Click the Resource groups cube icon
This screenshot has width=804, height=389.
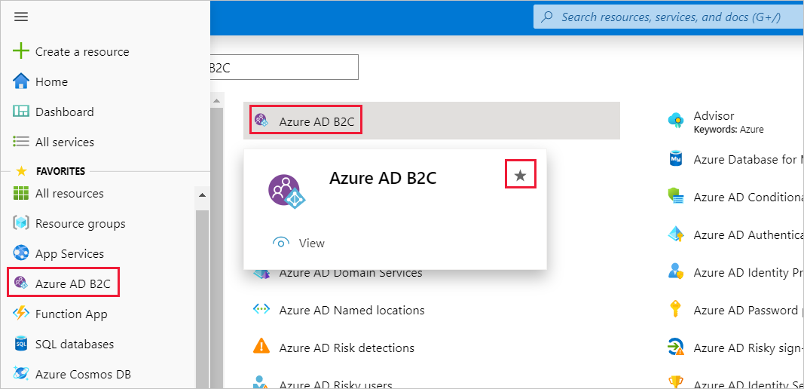(21, 224)
